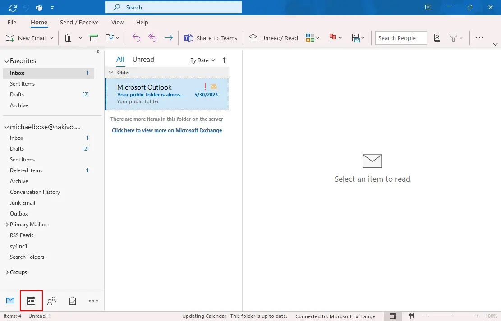Click the Send/Receive All Folders sync icon
The width and height of the screenshot is (501, 321).
tap(13, 8)
